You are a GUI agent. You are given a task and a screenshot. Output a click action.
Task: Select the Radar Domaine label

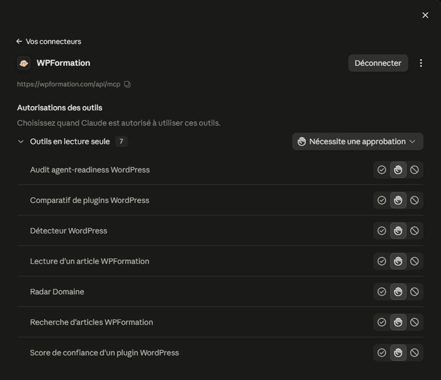tap(57, 292)
